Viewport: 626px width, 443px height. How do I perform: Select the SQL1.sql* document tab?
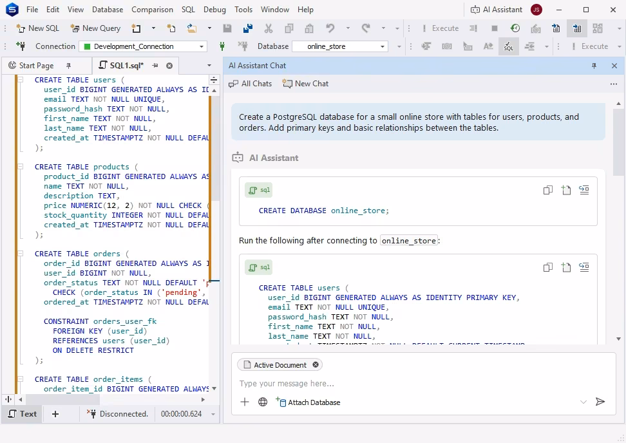click(x=127, y=66)
